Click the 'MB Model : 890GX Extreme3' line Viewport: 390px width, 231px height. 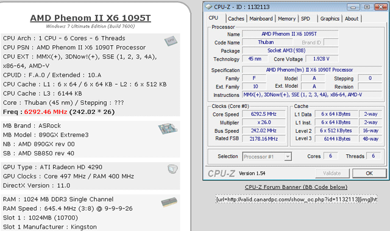click(46, 135)
